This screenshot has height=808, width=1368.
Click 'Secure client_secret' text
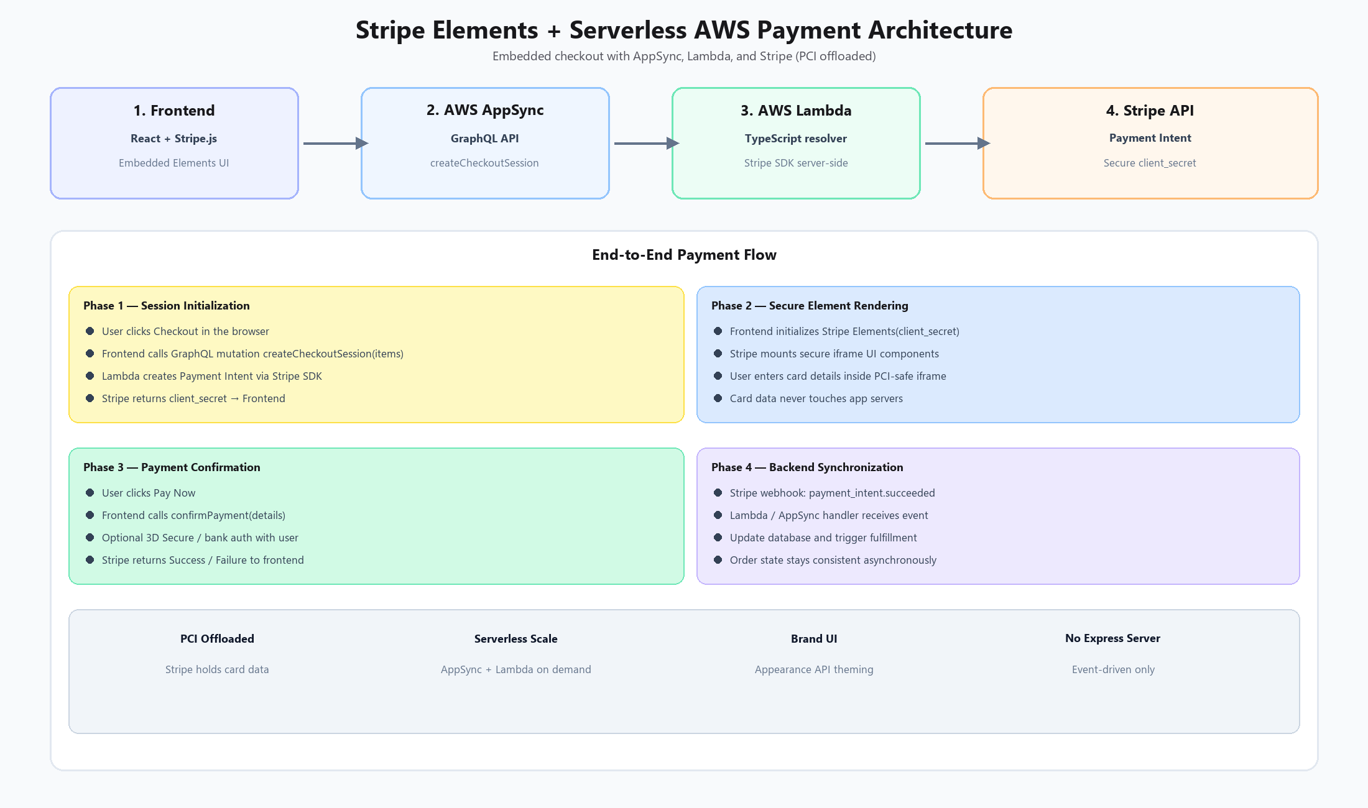click(x=1150, y=163)
